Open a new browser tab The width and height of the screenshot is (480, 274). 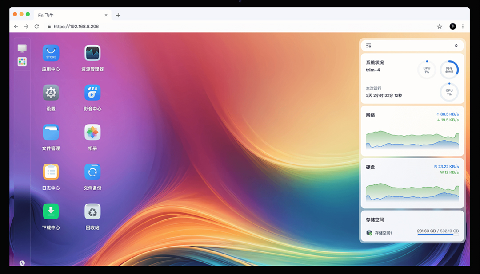(118, 15)
